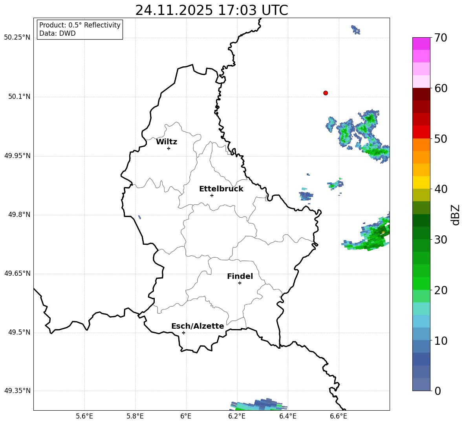Click the 6.4°E longitude label
This screenshot has width=465, height=424.
click(287, 416)
